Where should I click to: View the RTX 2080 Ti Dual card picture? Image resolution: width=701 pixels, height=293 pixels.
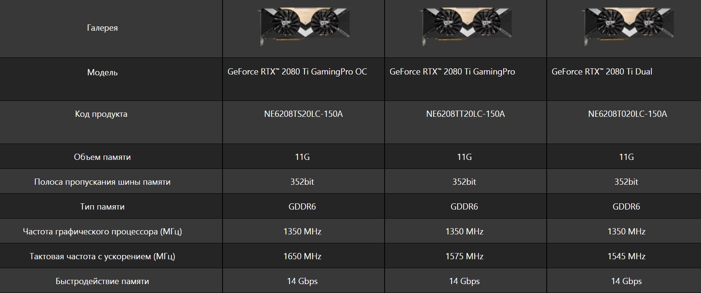pyautogui.click(x=628, y=26)
